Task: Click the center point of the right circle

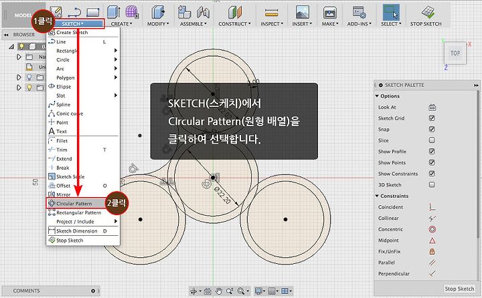Action: tap(285, 219)
